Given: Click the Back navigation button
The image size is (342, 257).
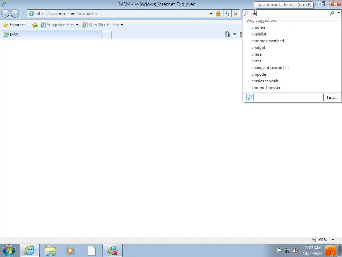Looking at the screenshot, I should tap(5, 13).
